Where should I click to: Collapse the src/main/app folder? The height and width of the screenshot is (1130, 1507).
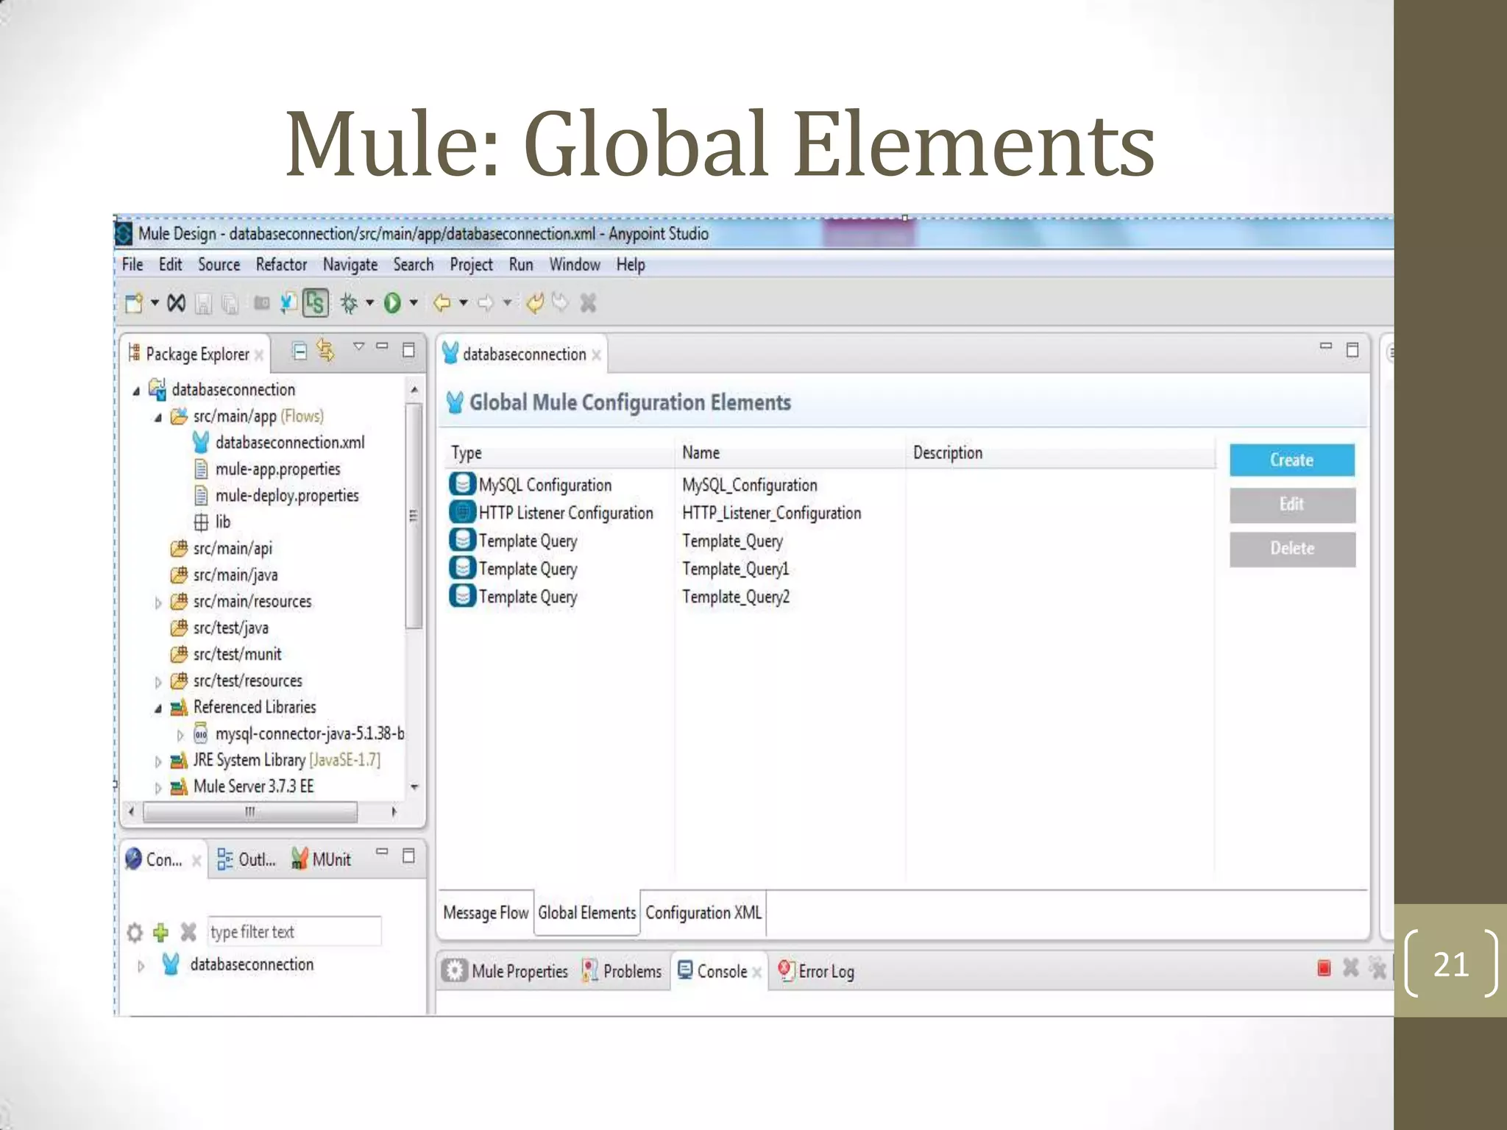tap(157, 418)
